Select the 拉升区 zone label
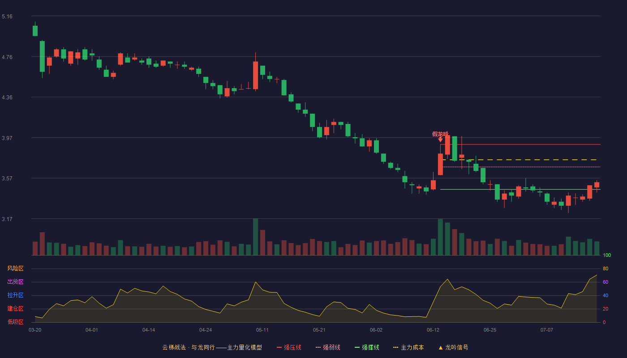 (x=15, y=295)
